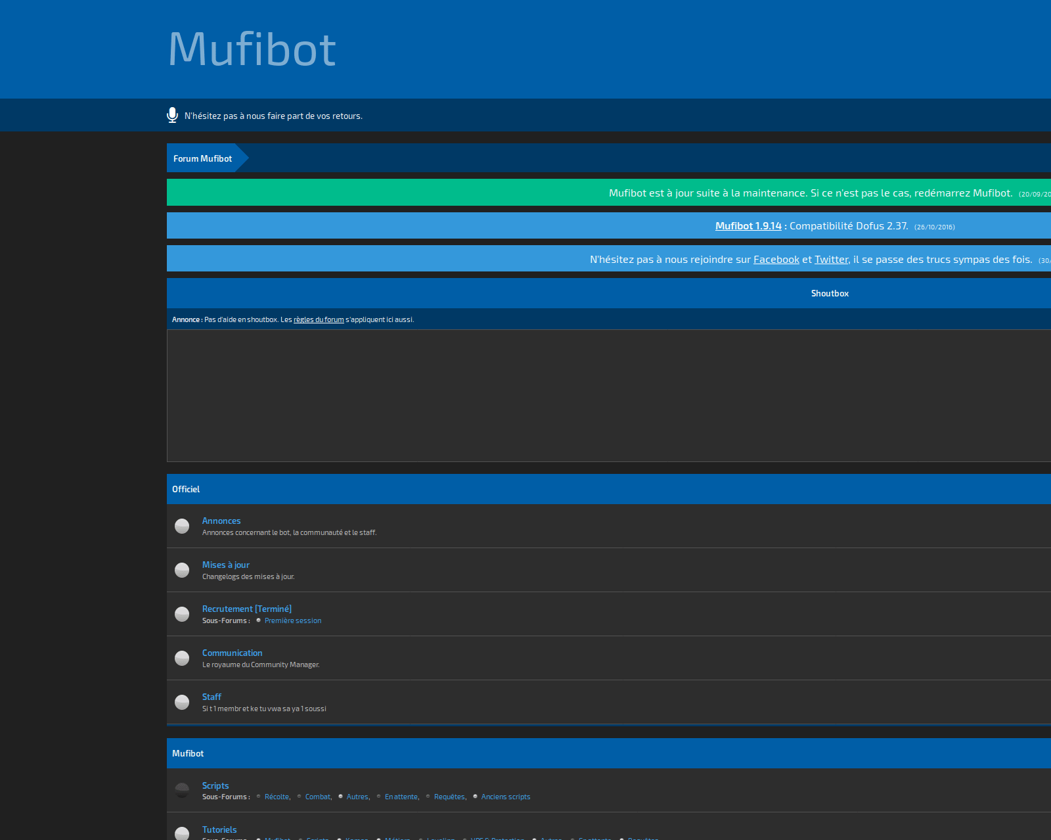1051x840 pixels.
Task: Collapse the Officiel category header
Action: [609, 489]
